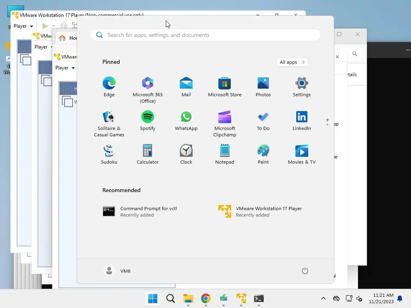The width and height of the screenshot is (411, 308).
Task: Open the To Do app
Action: coord(263,121)
